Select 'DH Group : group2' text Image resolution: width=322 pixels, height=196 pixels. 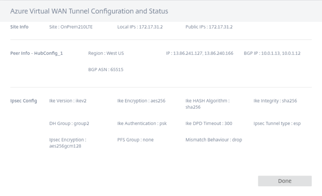pos(69,123)
